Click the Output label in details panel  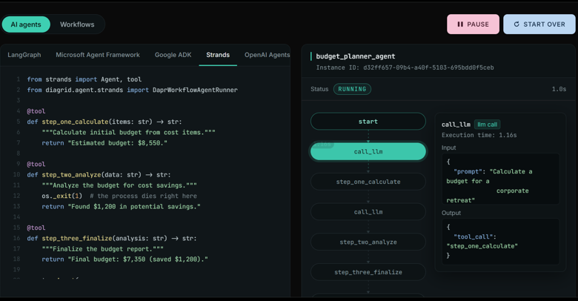(451, 213)
